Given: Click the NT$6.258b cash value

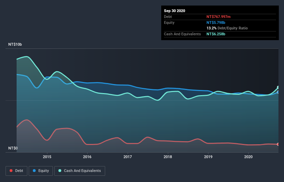Looking at the screenshot, I should (216, 34).
